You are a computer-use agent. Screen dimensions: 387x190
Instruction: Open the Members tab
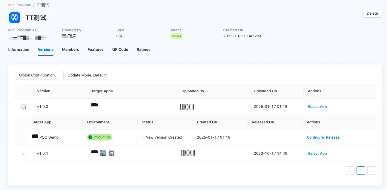[70, 50]
